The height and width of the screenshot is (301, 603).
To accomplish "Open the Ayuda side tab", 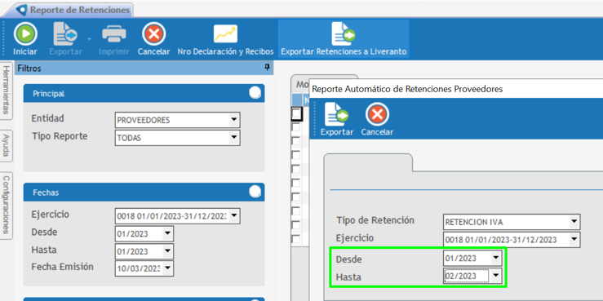I will [x=7, y=145].
